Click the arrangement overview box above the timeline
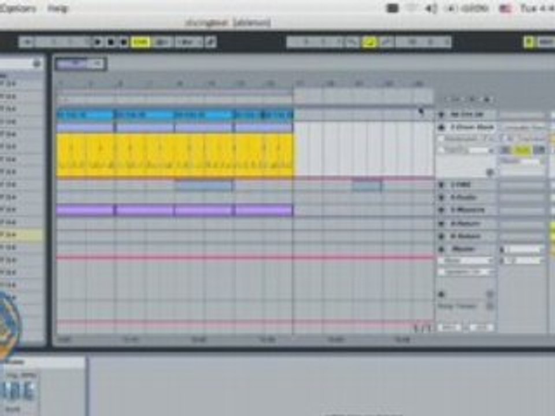 (x=80, y=64)
